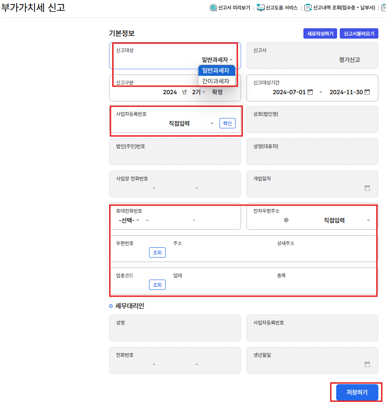Click the 새로작성하기 button

[320, 33]
